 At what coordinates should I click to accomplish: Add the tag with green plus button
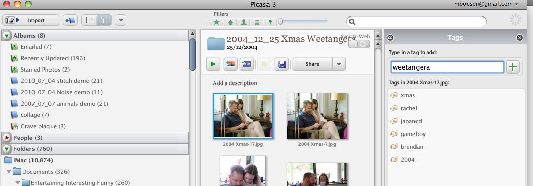point(513,67)
